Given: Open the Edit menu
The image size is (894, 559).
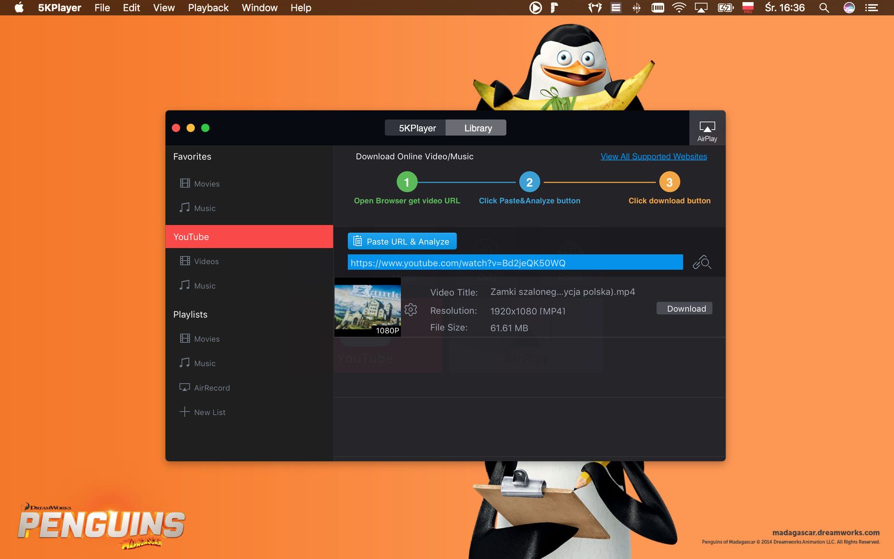Looking at the screenshot, I should point(132,8).
